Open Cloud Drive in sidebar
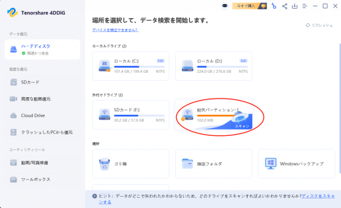Image resolution: width=341 pixels, height=208 pixels. tap(43, 115)
